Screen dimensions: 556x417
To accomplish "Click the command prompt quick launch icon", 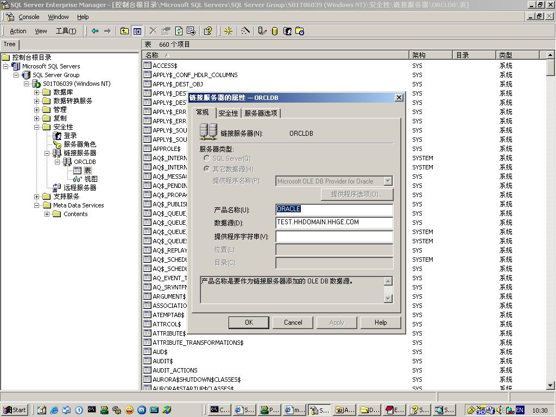I will point(91,410).
